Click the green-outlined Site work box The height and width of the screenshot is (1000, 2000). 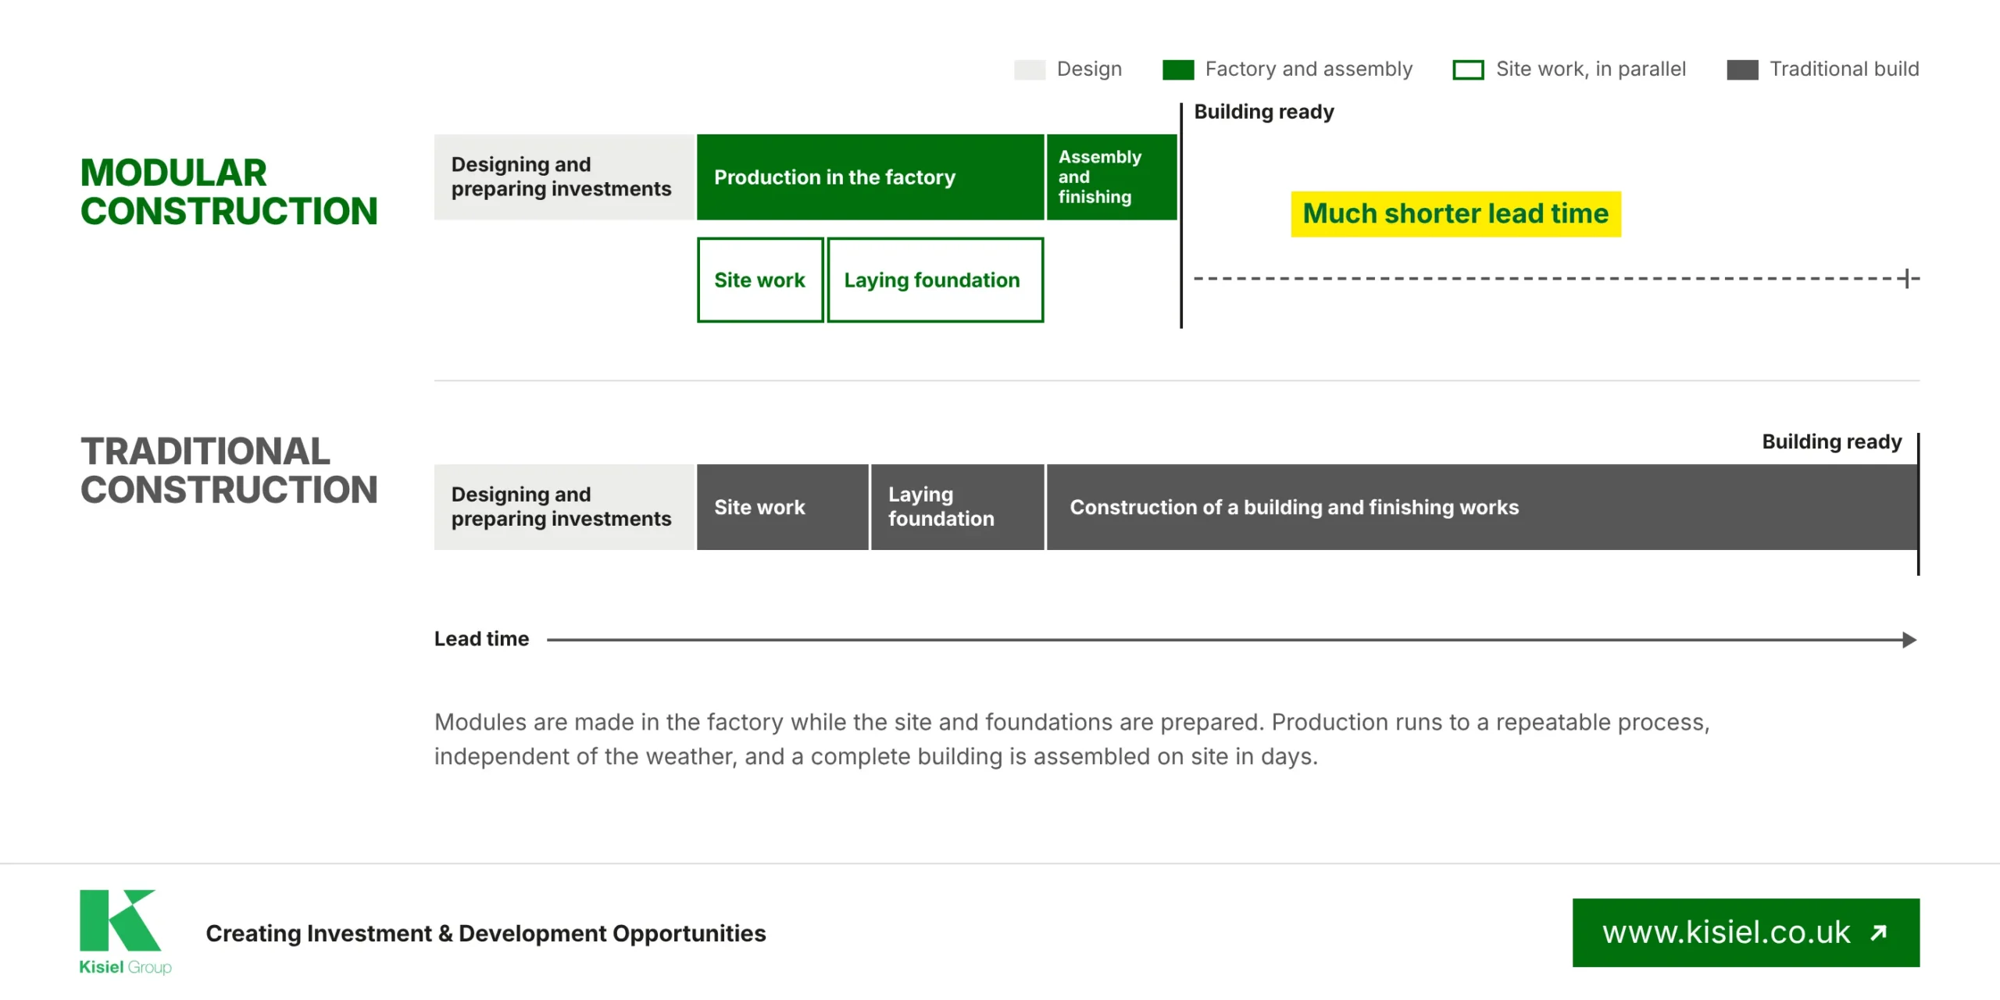click(760, 280)
